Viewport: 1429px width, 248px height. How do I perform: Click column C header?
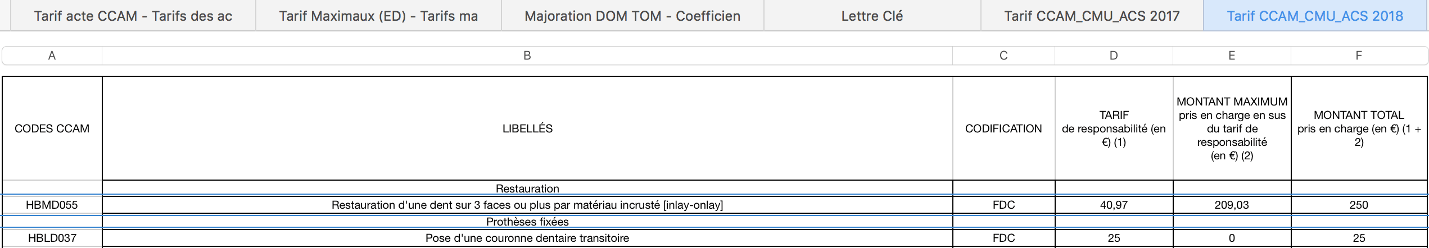(x=1003, y=56)
